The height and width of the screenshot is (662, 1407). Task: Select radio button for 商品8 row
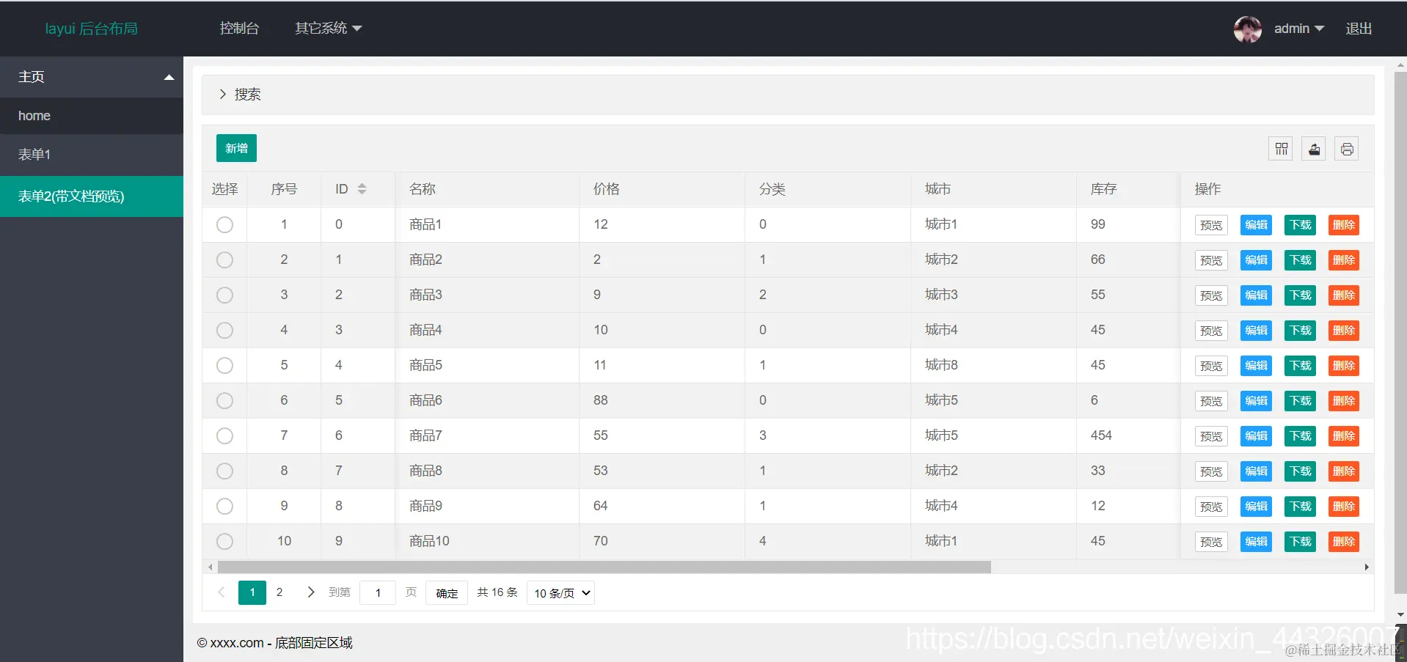tap(224, 471)
